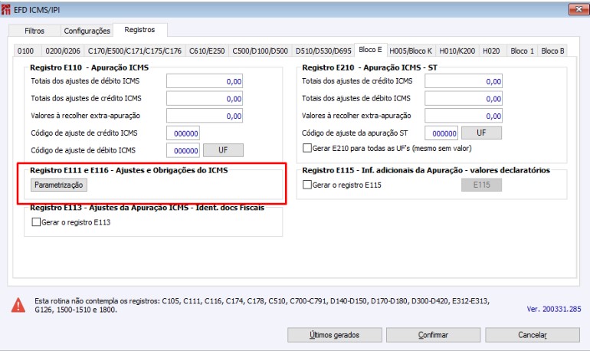Select the Bloco E sub-tab
Viewport: 590px width, 351px height.
click(370, 50)
